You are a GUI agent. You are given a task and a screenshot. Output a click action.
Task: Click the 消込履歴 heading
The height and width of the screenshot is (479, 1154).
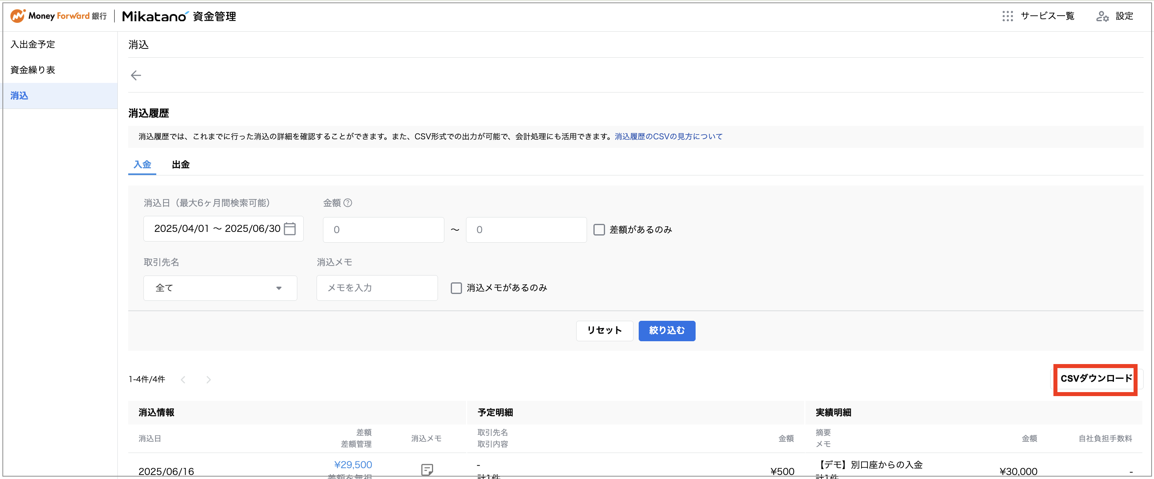[149, 113]
